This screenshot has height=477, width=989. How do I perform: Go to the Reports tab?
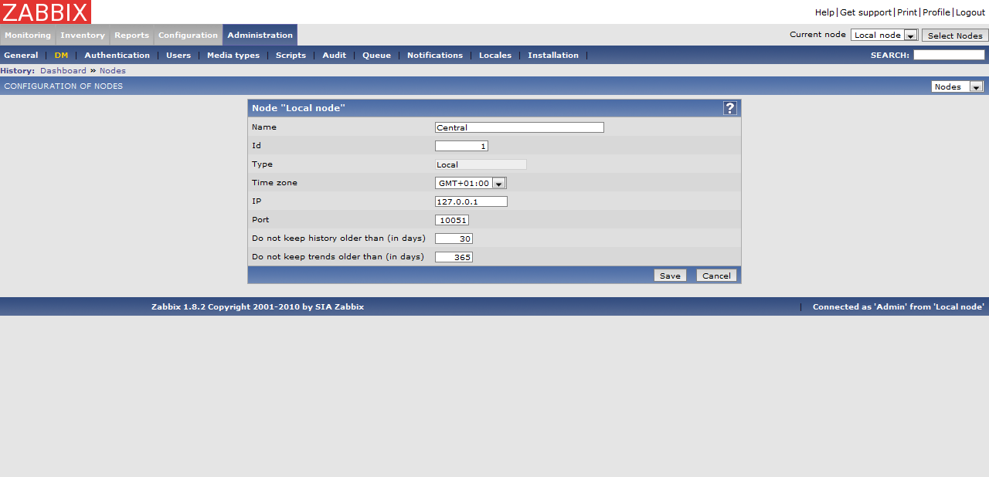coord(131,36)
